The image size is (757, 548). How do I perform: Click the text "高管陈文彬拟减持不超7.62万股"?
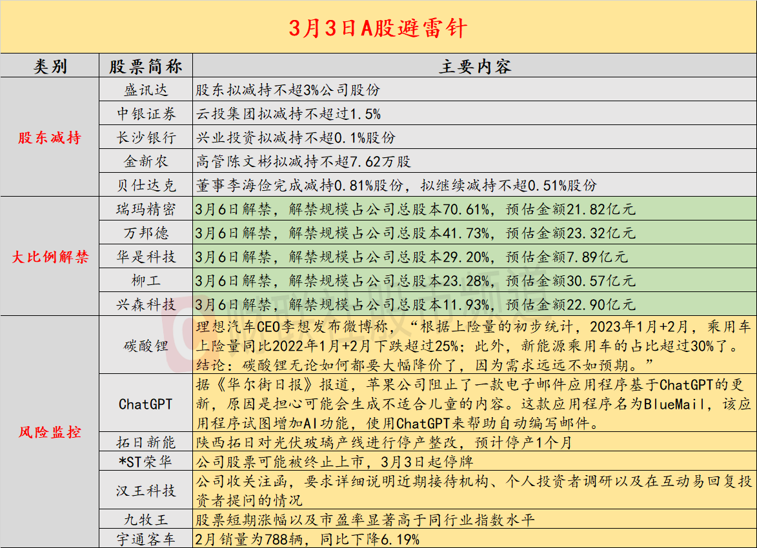[x=303, y=161]
